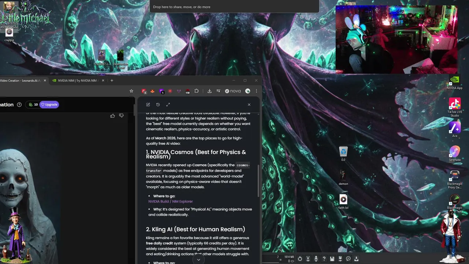This screenshot has height=264, width=469.
Task: Toggle the microphone in the bottom toolbar
Action: tap(316, 258)
